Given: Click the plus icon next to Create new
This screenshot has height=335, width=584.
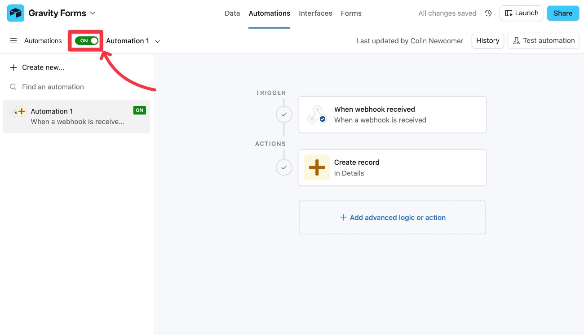Looking at the screenshot, I should coord(13,67).
